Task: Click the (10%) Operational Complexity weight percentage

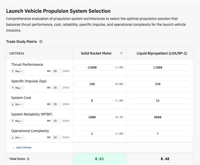Action: coord(66,137)
